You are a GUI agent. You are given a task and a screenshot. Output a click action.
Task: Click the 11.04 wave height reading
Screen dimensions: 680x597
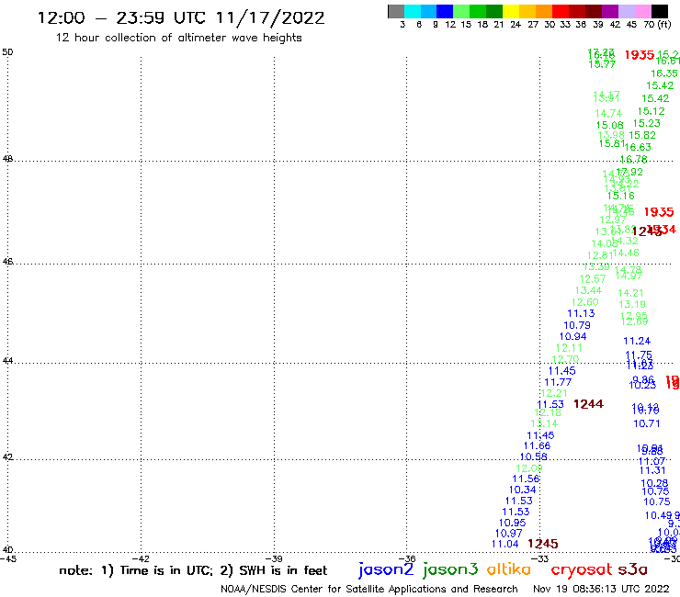[505, 544]
